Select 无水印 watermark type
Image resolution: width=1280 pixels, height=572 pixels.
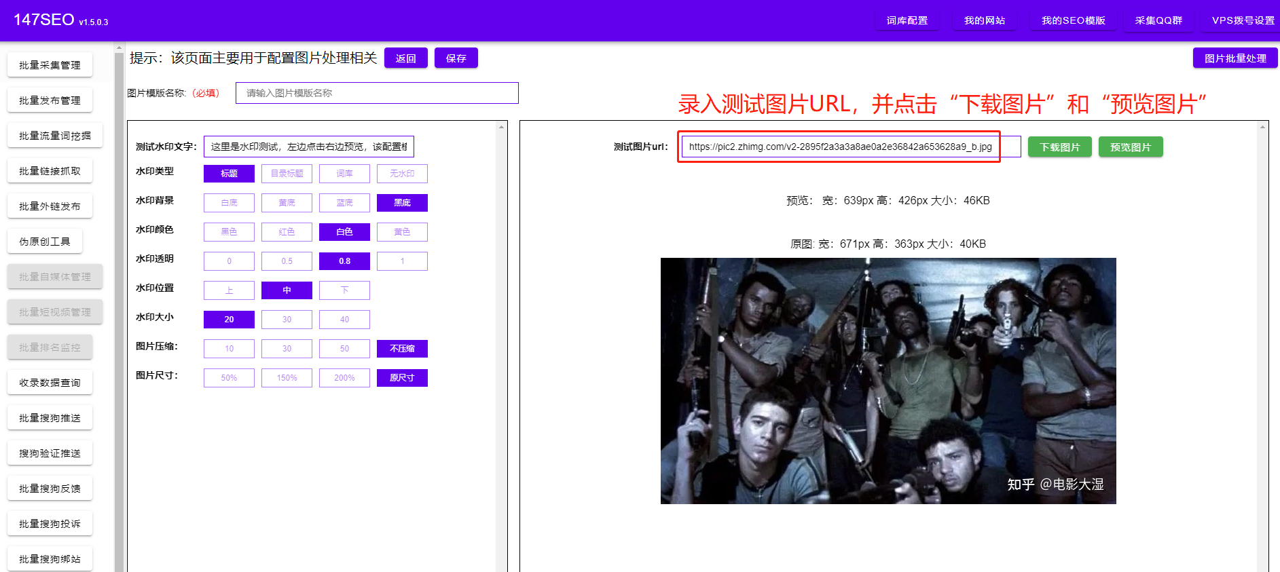pyautogui.click(x=402, y=174)
